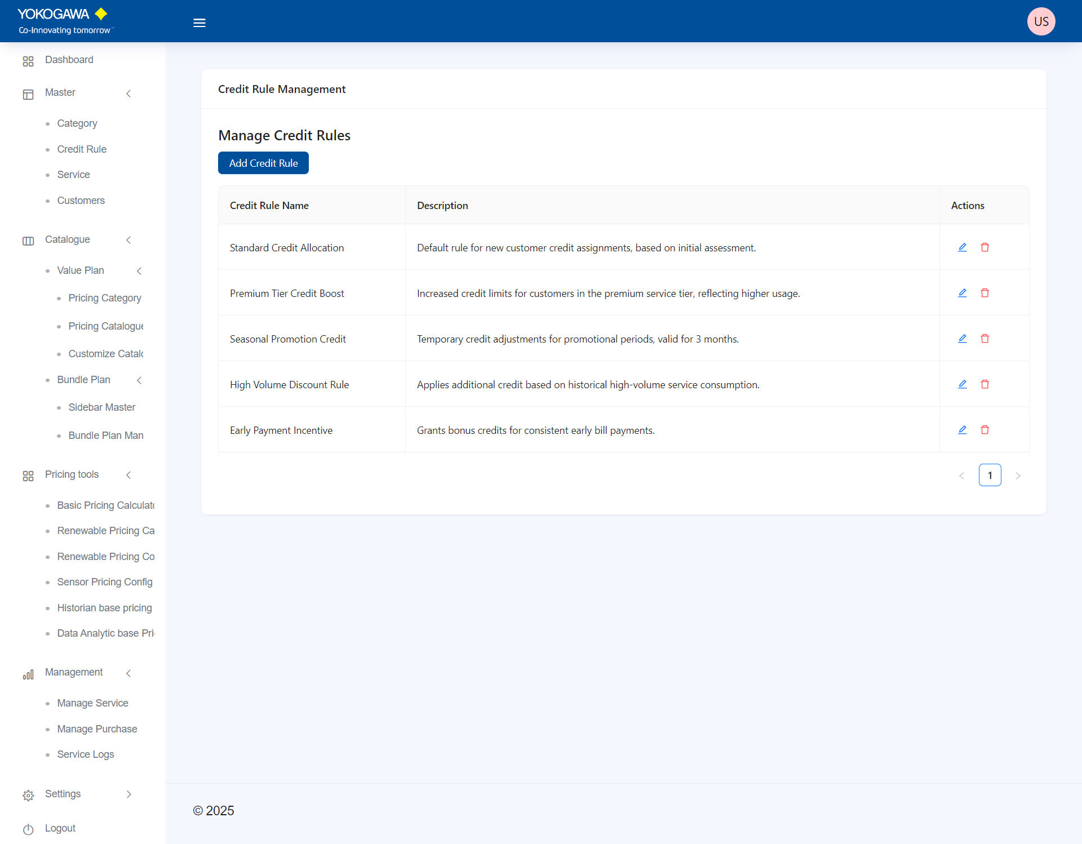
Task: Expand the Settings menu chevron
Action: [128, 794]
